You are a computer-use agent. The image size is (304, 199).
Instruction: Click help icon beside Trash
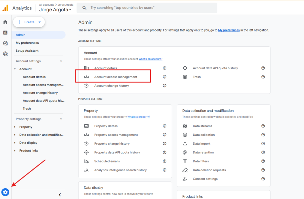click(x=263, y=77)
